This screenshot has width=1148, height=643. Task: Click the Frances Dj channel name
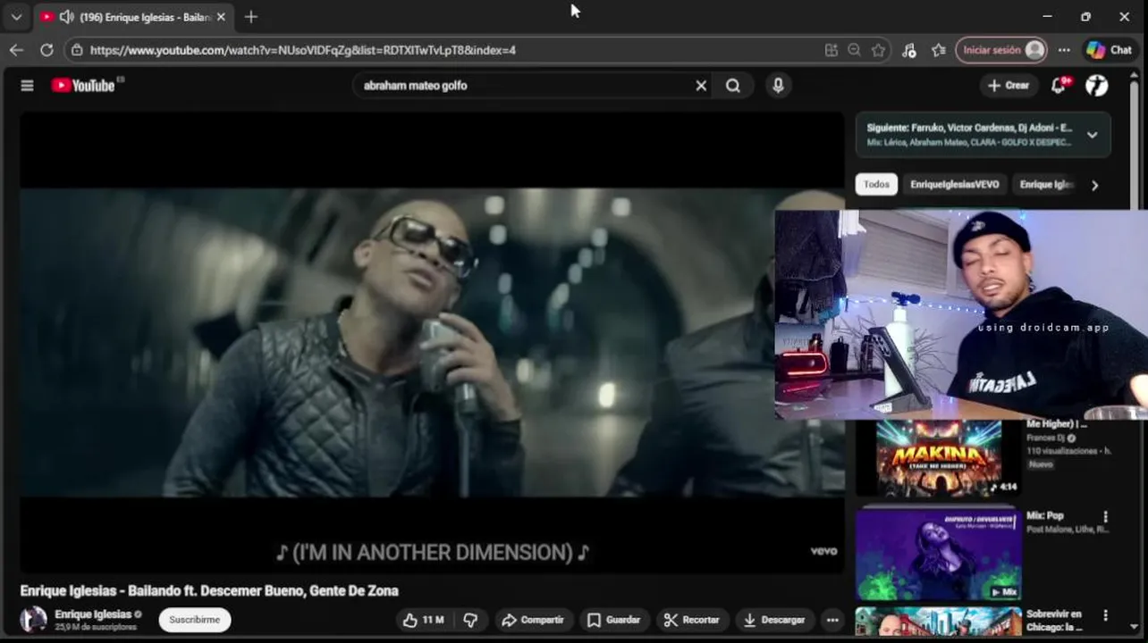tap(1046, 438)
